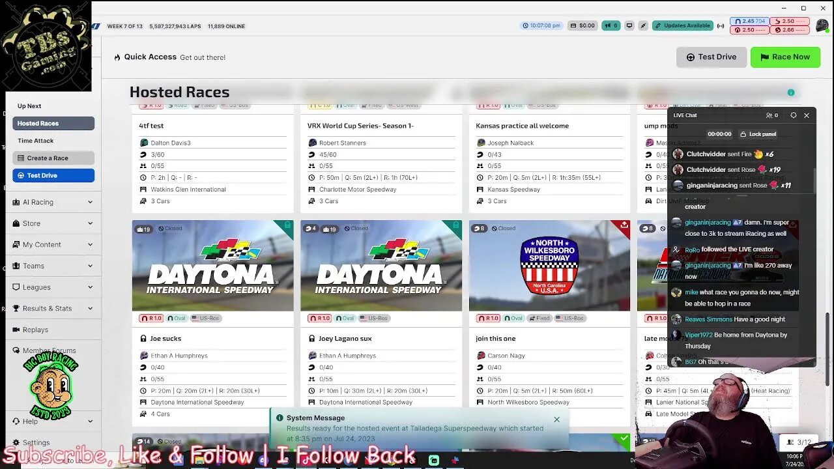
Task: Click the broadcast signal icon in top bar
Action: (721, 26)
